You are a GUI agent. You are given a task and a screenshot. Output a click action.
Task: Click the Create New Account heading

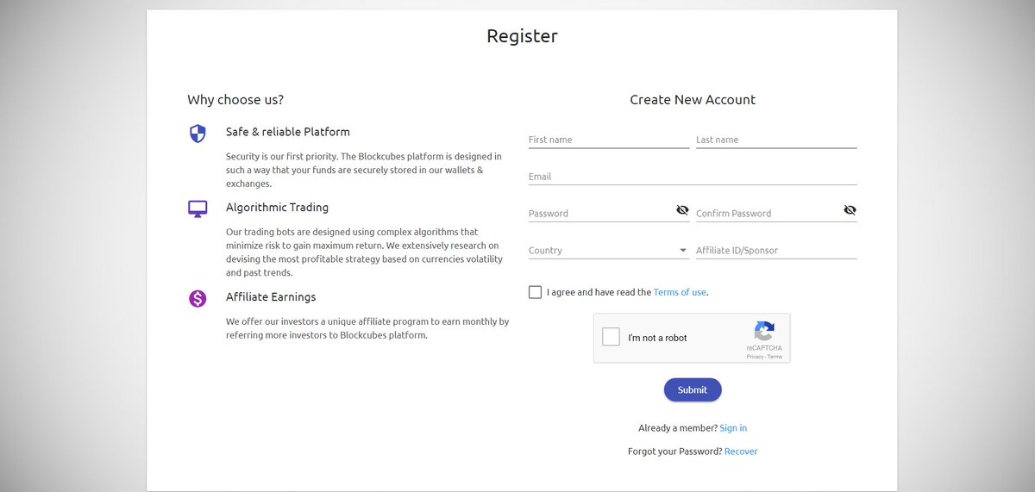coord(693,100)
